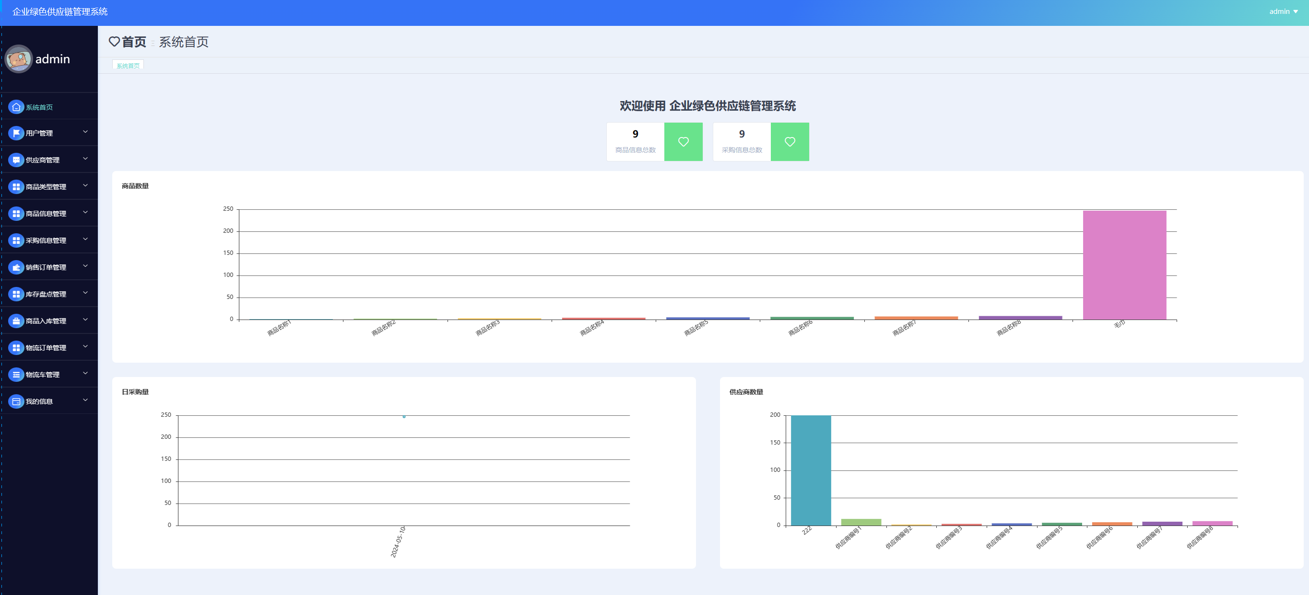Expand the 采购信息管理 chevron
The width and height of the screenshot is (1309, 595).
coord(85,239)
